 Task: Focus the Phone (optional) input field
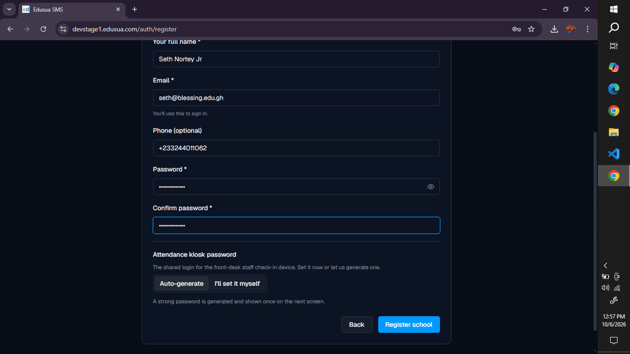point(296,148)
